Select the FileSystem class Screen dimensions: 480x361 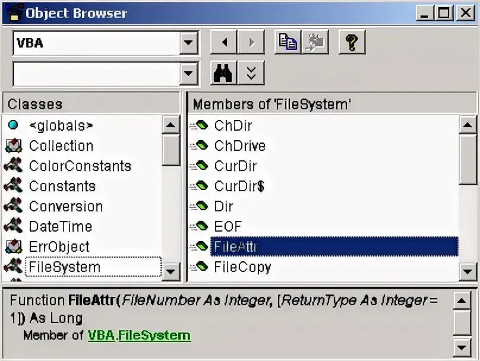[x=93, y=267]
